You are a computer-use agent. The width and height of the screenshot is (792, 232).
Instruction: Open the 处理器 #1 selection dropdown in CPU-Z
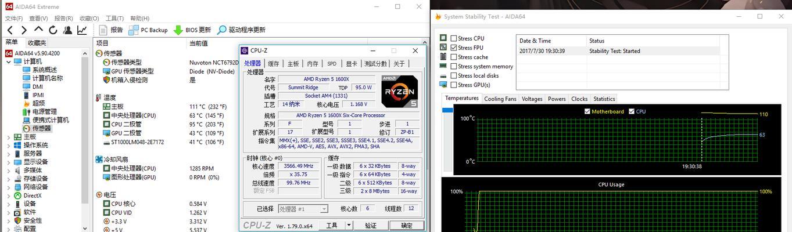pyautogui.click(x=303, y=209)
